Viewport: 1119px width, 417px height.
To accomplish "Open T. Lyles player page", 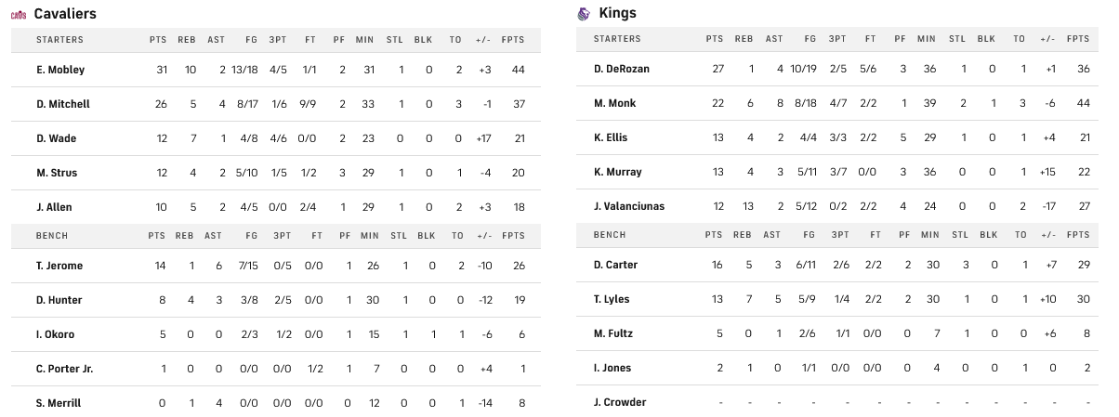I will pyautogui.click(x=612, y=299).
